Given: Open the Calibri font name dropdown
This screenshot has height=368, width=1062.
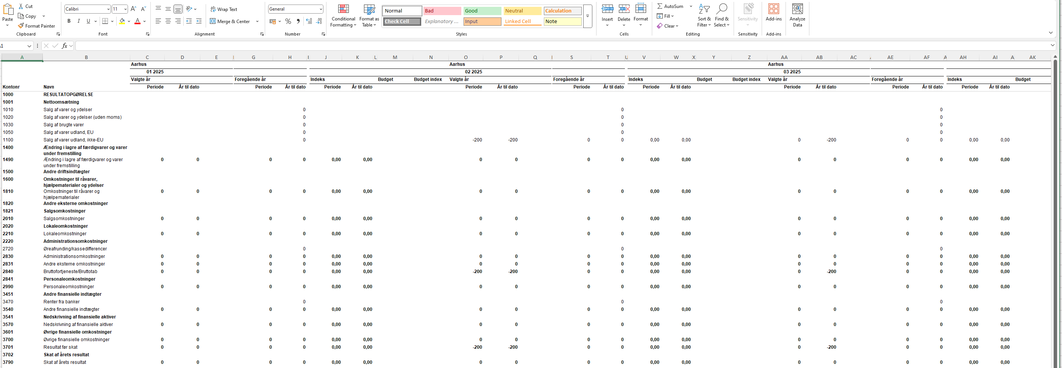Looking at the screenshot, I should 108,9.
